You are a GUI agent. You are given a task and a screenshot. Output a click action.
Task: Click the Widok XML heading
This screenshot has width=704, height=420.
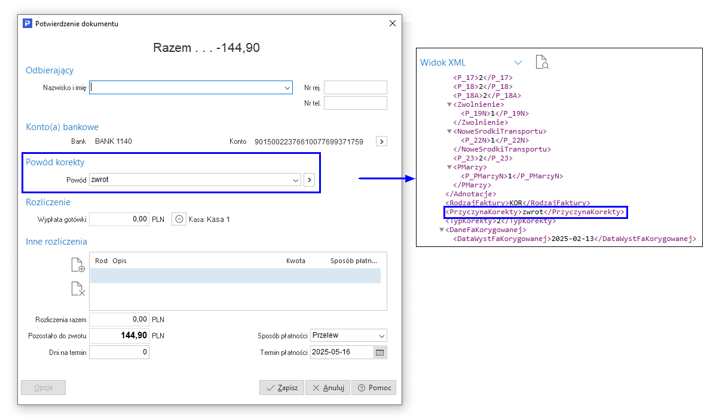(443, 63)
